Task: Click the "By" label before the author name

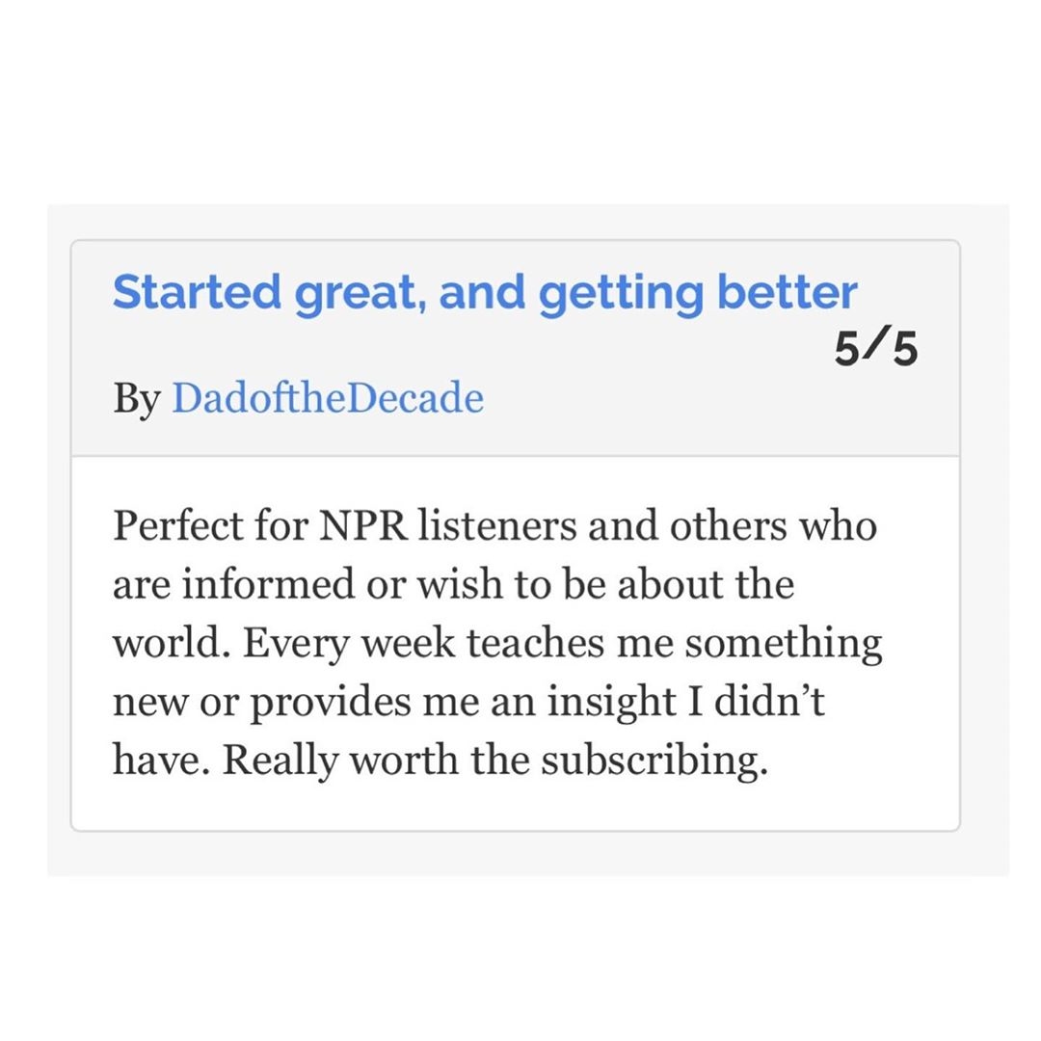Action: coord(137,398)
